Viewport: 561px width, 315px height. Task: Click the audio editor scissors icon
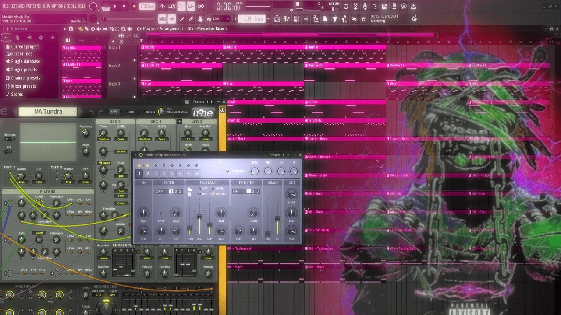355,7
